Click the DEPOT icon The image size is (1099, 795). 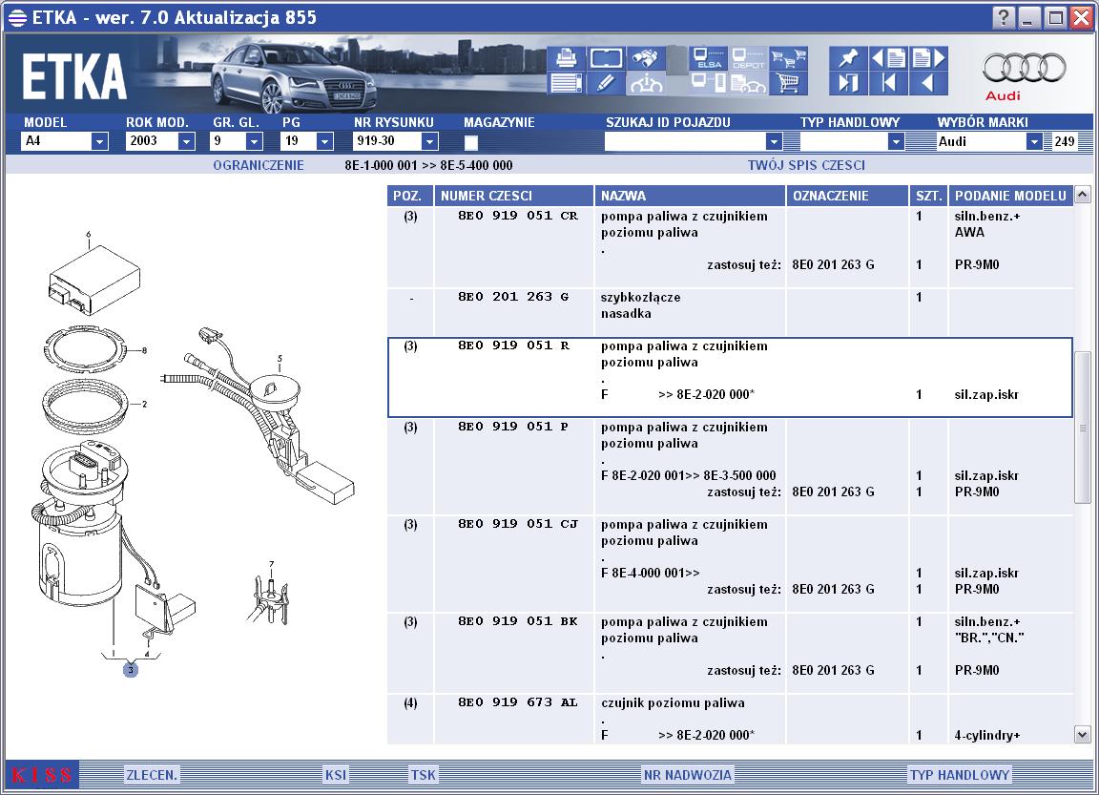(748, 58)
